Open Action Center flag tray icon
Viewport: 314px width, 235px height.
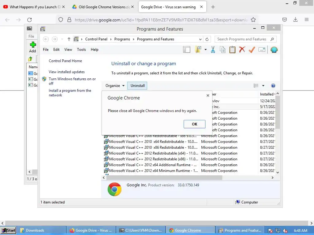pos(270,230)
